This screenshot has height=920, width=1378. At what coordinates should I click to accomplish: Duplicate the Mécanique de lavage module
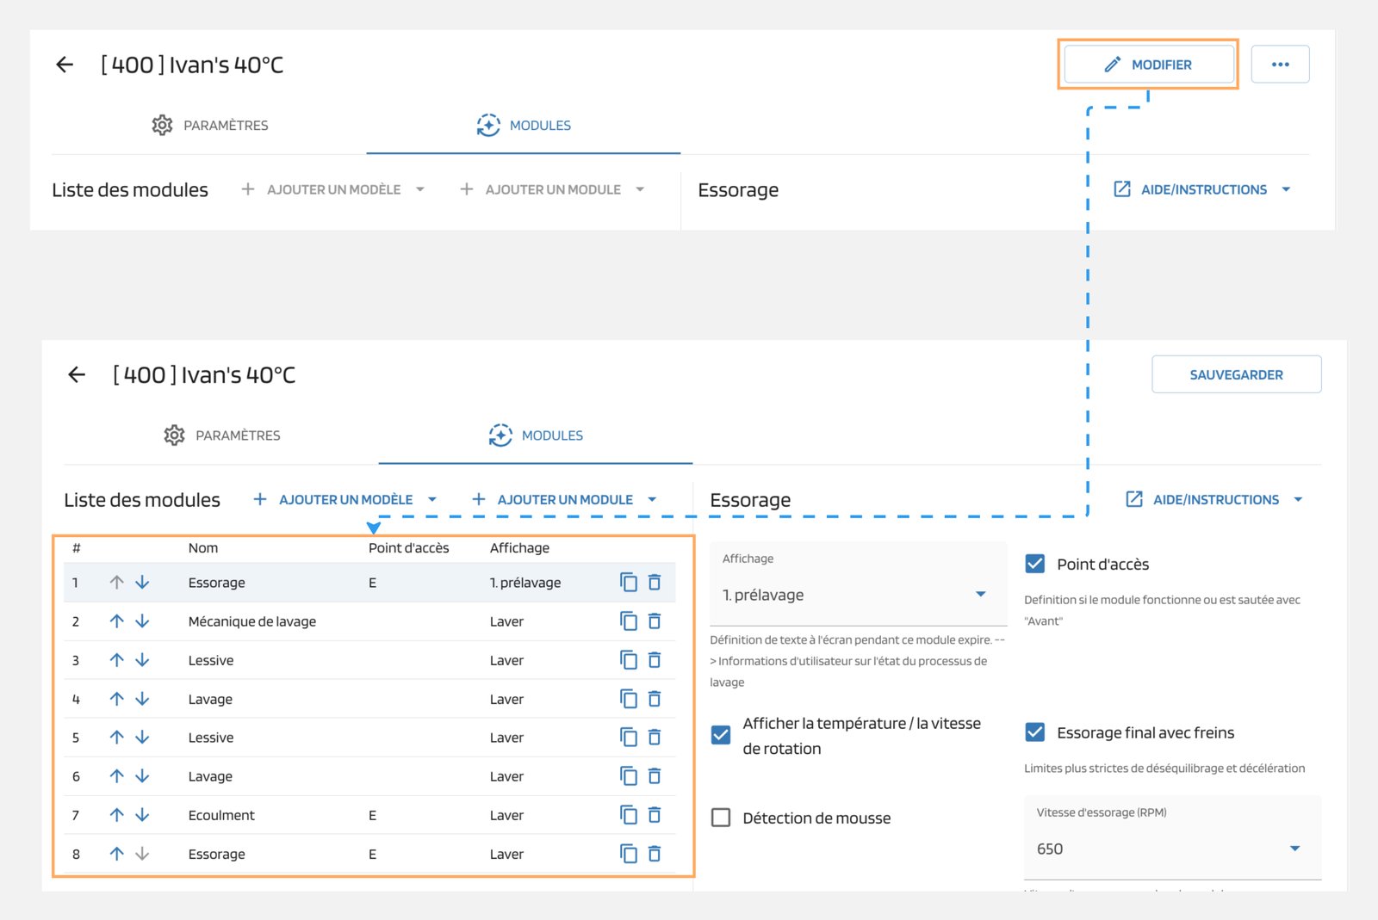(629, 621)
